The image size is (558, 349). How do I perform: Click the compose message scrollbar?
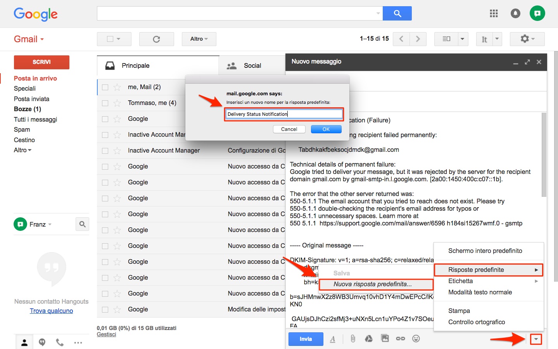point(544,155)
